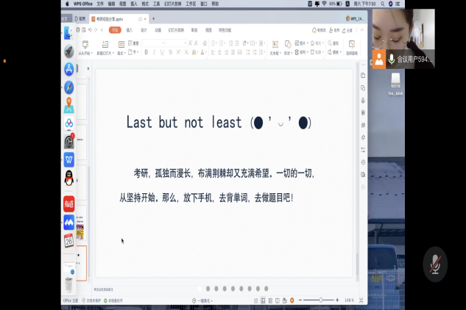The height and width of the screenshot is (310, 466).
Task: Decrease font size with smaller A
Action: [x=196, y=43]
